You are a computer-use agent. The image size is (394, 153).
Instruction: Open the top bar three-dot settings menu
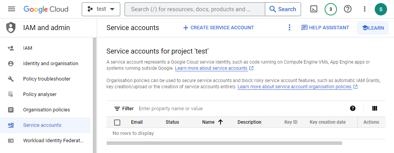coord(365,9)
